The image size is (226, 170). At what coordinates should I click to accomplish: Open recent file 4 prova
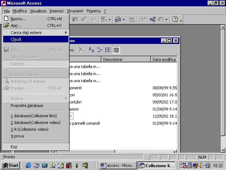[36, 136]
